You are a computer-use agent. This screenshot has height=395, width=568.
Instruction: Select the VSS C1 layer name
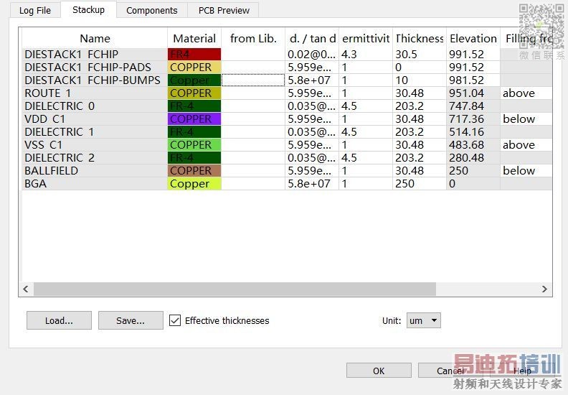pyautogui.click(x=43, y=145)
